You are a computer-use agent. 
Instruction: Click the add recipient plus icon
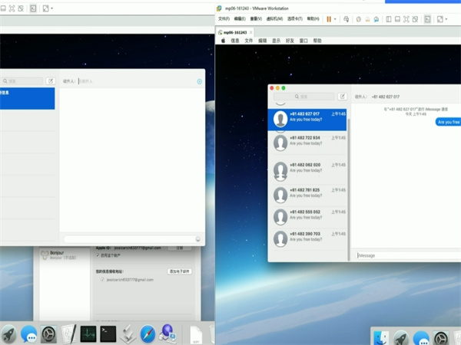coord(199,80)
